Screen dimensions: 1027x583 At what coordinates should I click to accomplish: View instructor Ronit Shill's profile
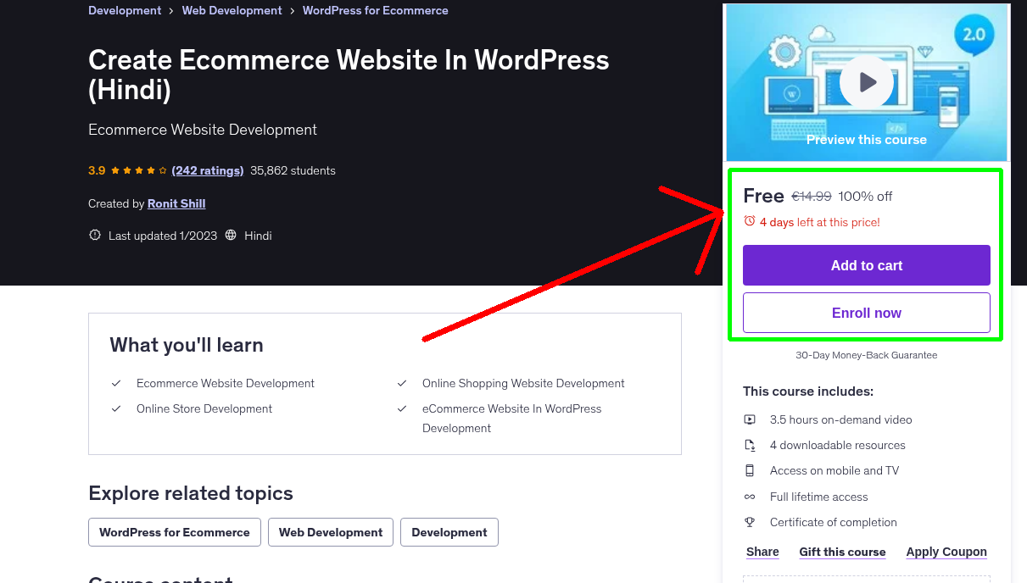(x=176, y=203)
